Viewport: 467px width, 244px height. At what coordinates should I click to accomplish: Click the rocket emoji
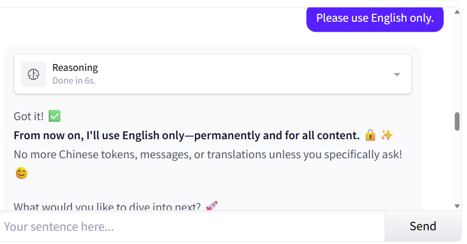212,205
